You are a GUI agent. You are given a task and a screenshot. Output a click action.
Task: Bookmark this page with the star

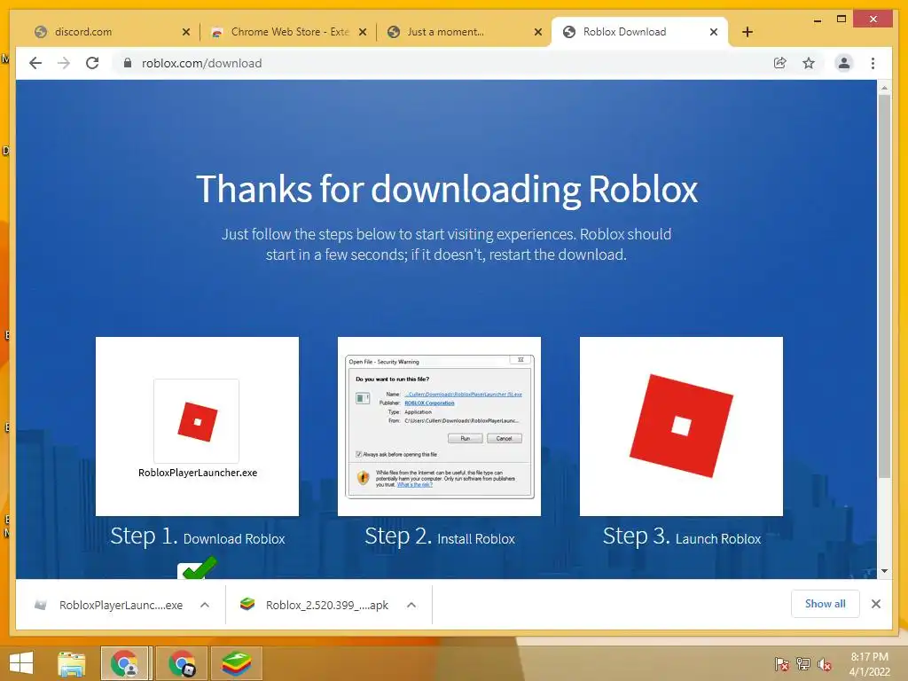point(809,63)
